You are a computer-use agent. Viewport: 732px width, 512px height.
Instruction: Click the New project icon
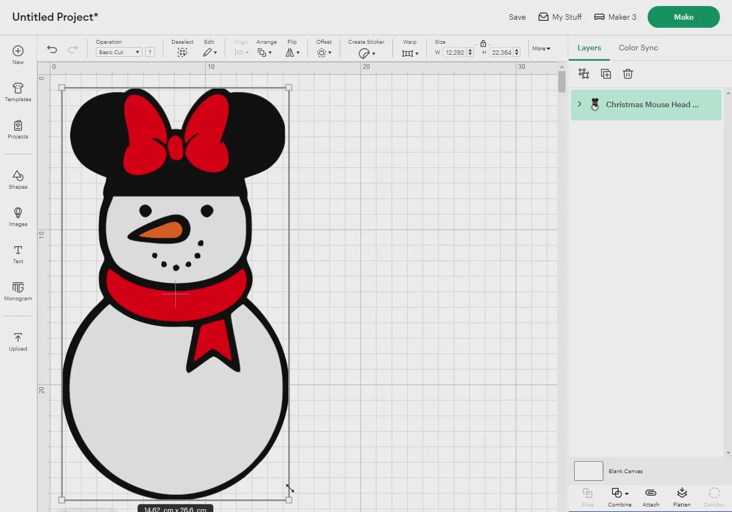pyautogui.click(x=18, y=51)
